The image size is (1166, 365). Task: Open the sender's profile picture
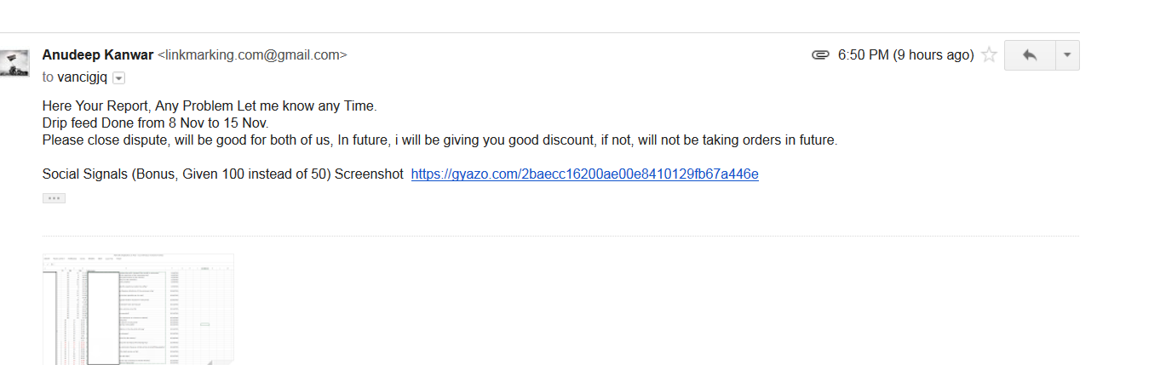[14, 64]
